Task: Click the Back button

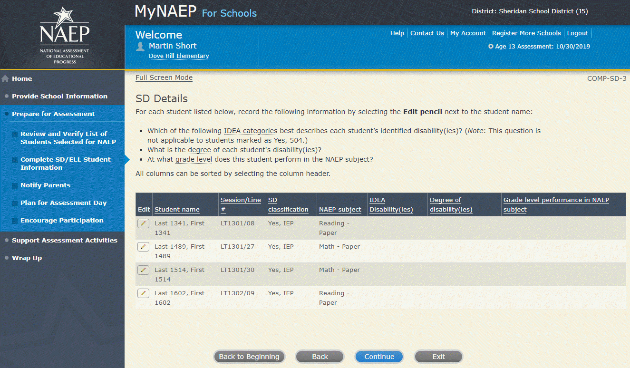Action: [320, 357]
